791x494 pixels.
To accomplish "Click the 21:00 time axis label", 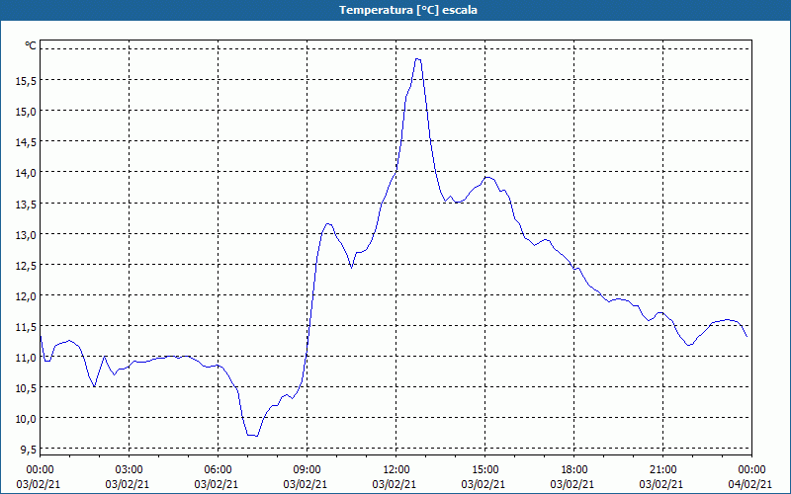I will click(x=662, y=470).
